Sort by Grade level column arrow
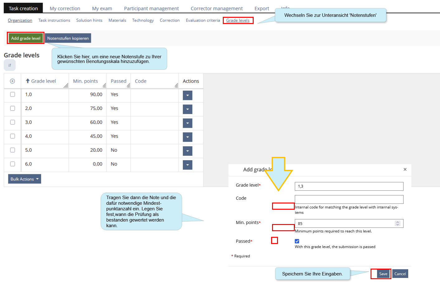This screenshot has width=440, height=282. pyautogui.click(x=28, y=81)
